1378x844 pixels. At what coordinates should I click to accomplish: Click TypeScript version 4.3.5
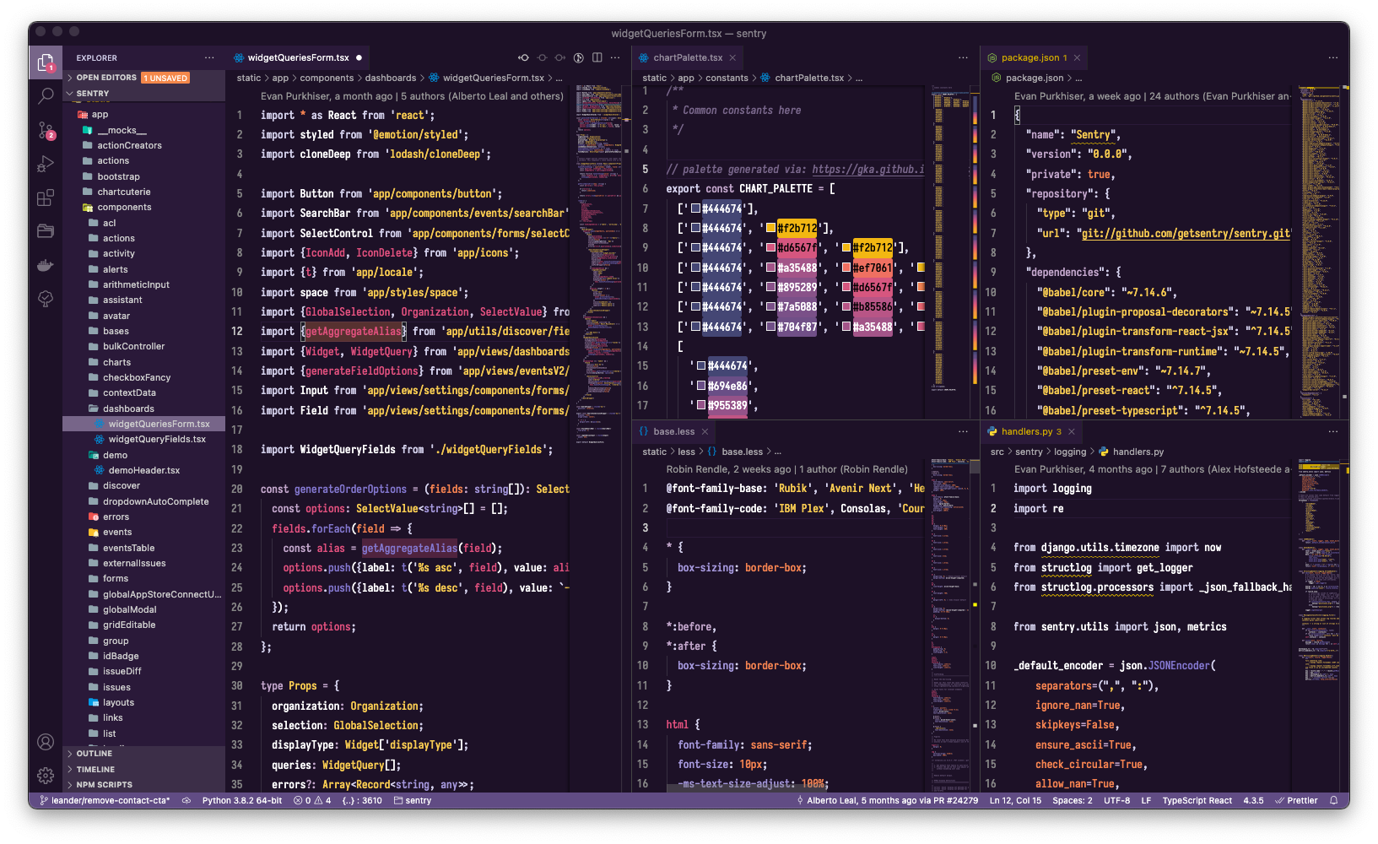point(1253,800)
